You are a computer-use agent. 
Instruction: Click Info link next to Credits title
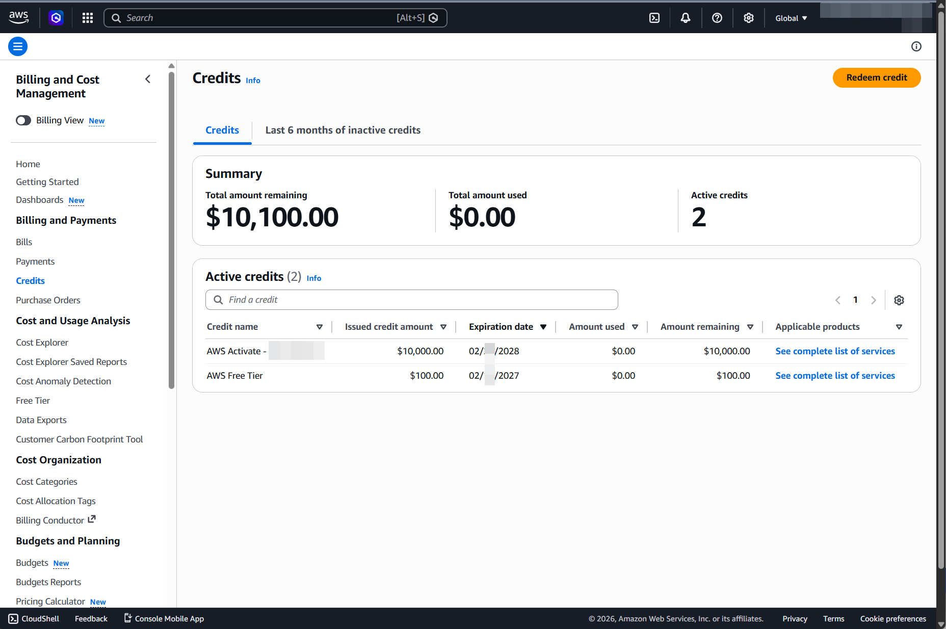tap(253, 81)
